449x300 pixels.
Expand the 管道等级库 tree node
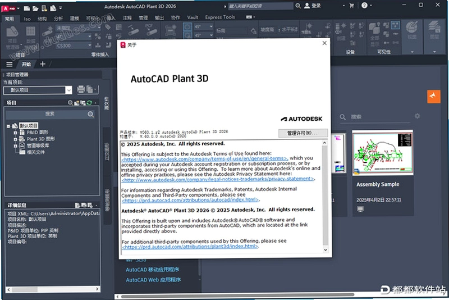pyautogui.click(x=15, y=146)
